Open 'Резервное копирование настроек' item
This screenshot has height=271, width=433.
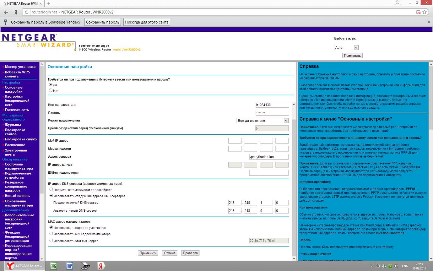click(x=16, y=186)
